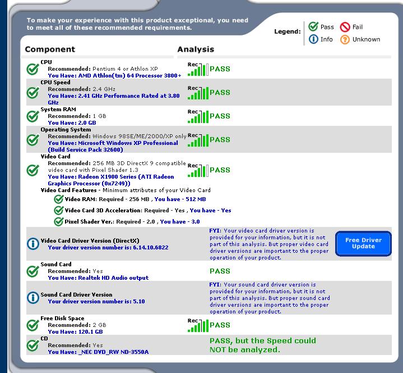Click the 'Video Card Features' heading text
The height and width of the screenshot is (373, 403).
click(x=68, y=190)
